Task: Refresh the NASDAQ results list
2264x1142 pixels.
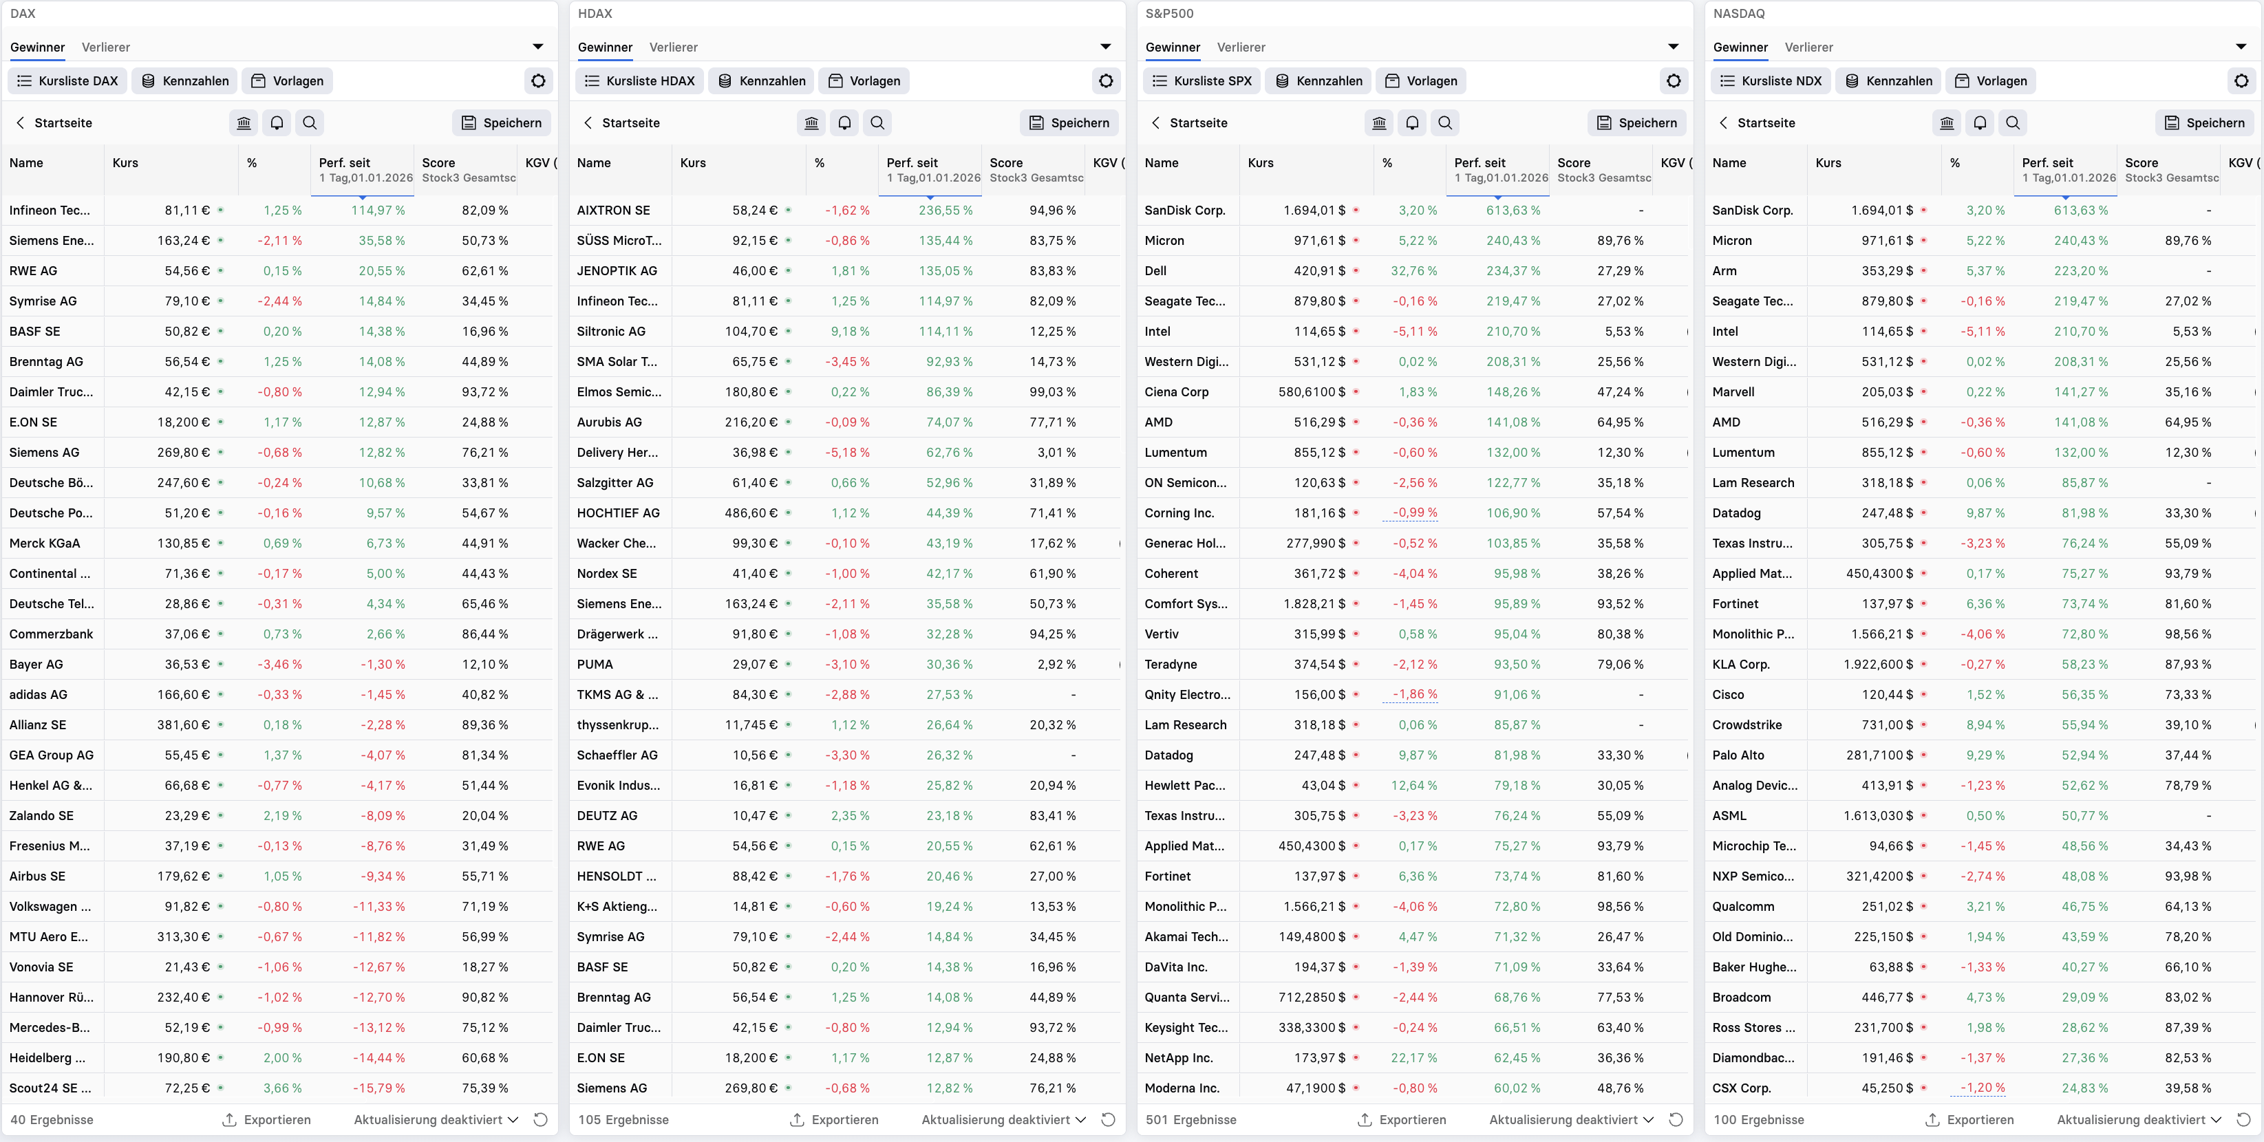Action: (2244, 1119)
